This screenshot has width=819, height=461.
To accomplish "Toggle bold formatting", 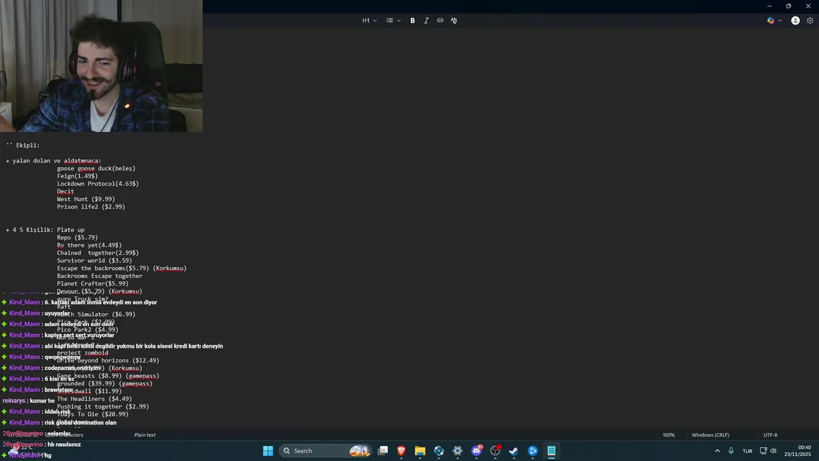I will coord(413,20).
